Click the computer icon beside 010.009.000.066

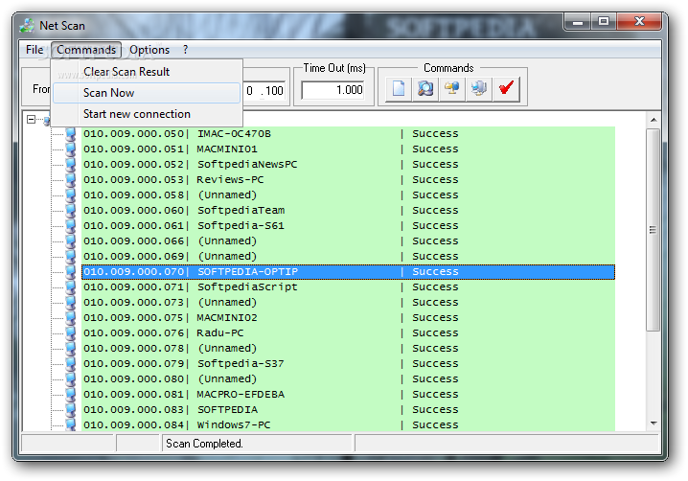coord(70,240)
